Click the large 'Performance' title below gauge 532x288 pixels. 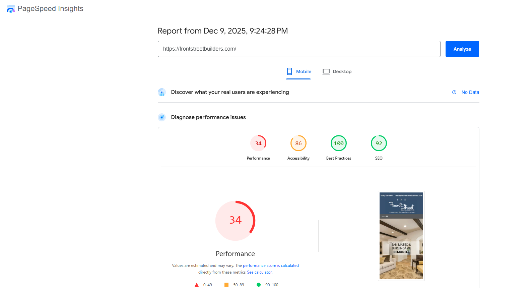235,254
